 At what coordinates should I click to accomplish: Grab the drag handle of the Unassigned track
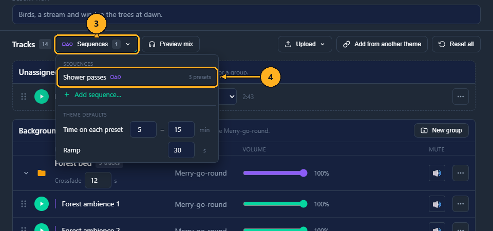click(x=24, y=97)
